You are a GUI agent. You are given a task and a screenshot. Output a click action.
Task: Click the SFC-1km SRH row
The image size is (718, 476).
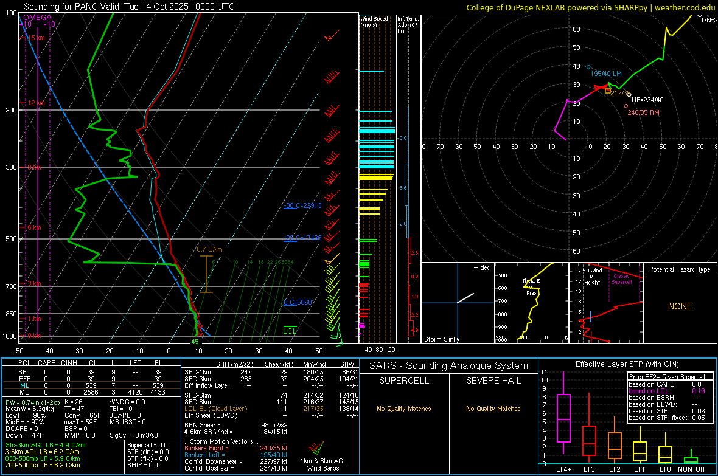(x=271, y=372)
